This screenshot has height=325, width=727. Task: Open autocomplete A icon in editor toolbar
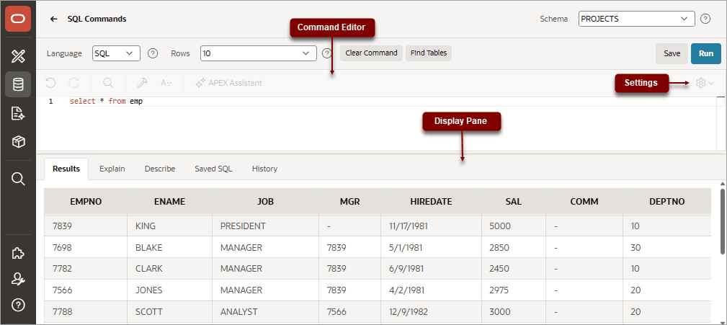click(x=166, y=83)
